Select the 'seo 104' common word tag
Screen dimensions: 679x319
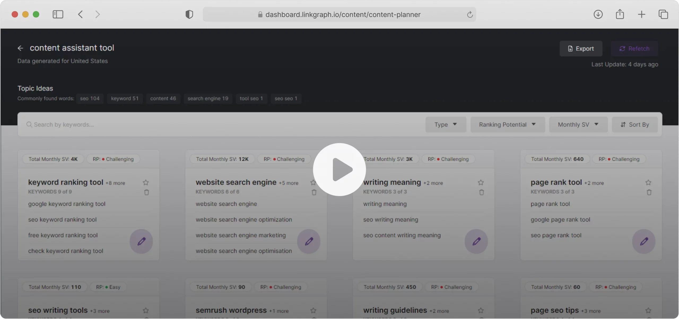pos(90,98)
